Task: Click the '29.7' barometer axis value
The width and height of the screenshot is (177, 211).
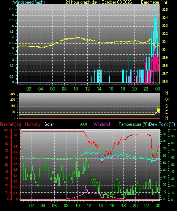Action: pos(165,73)
